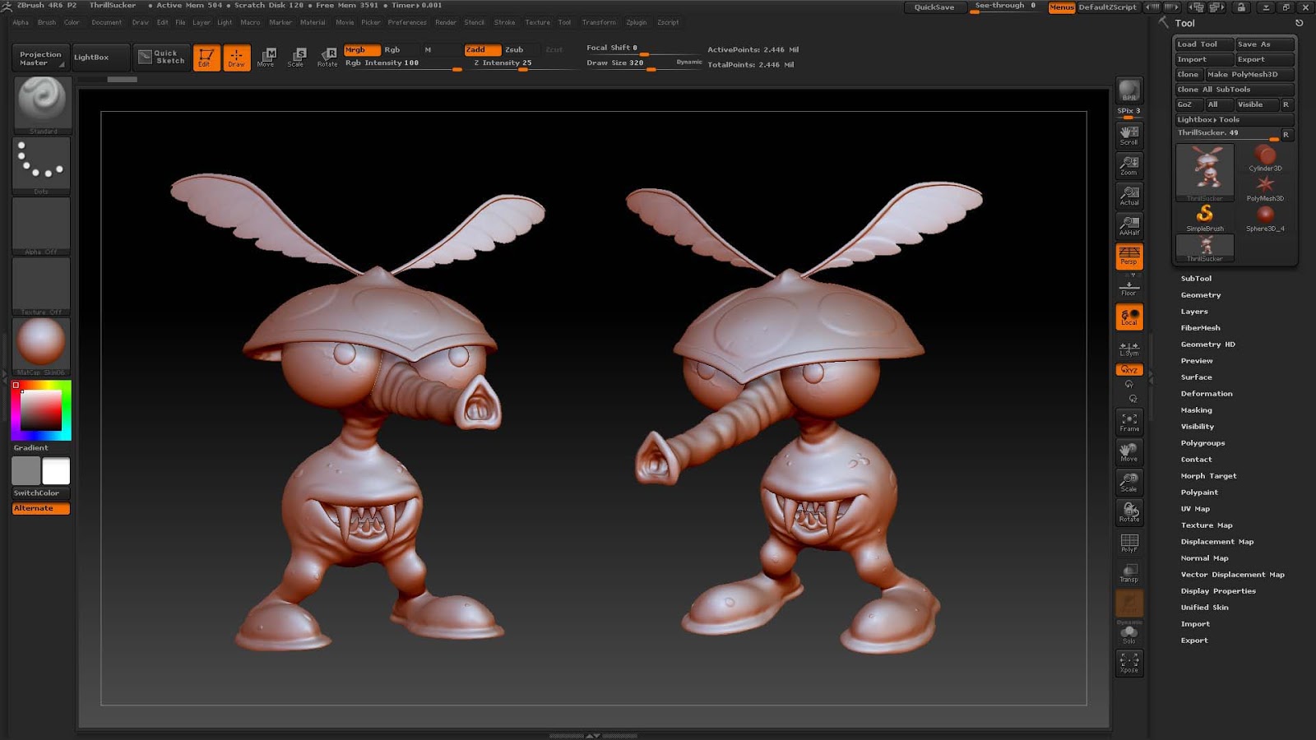
Task: Expand the SubTool palette section
Action: coord(1196,279)
